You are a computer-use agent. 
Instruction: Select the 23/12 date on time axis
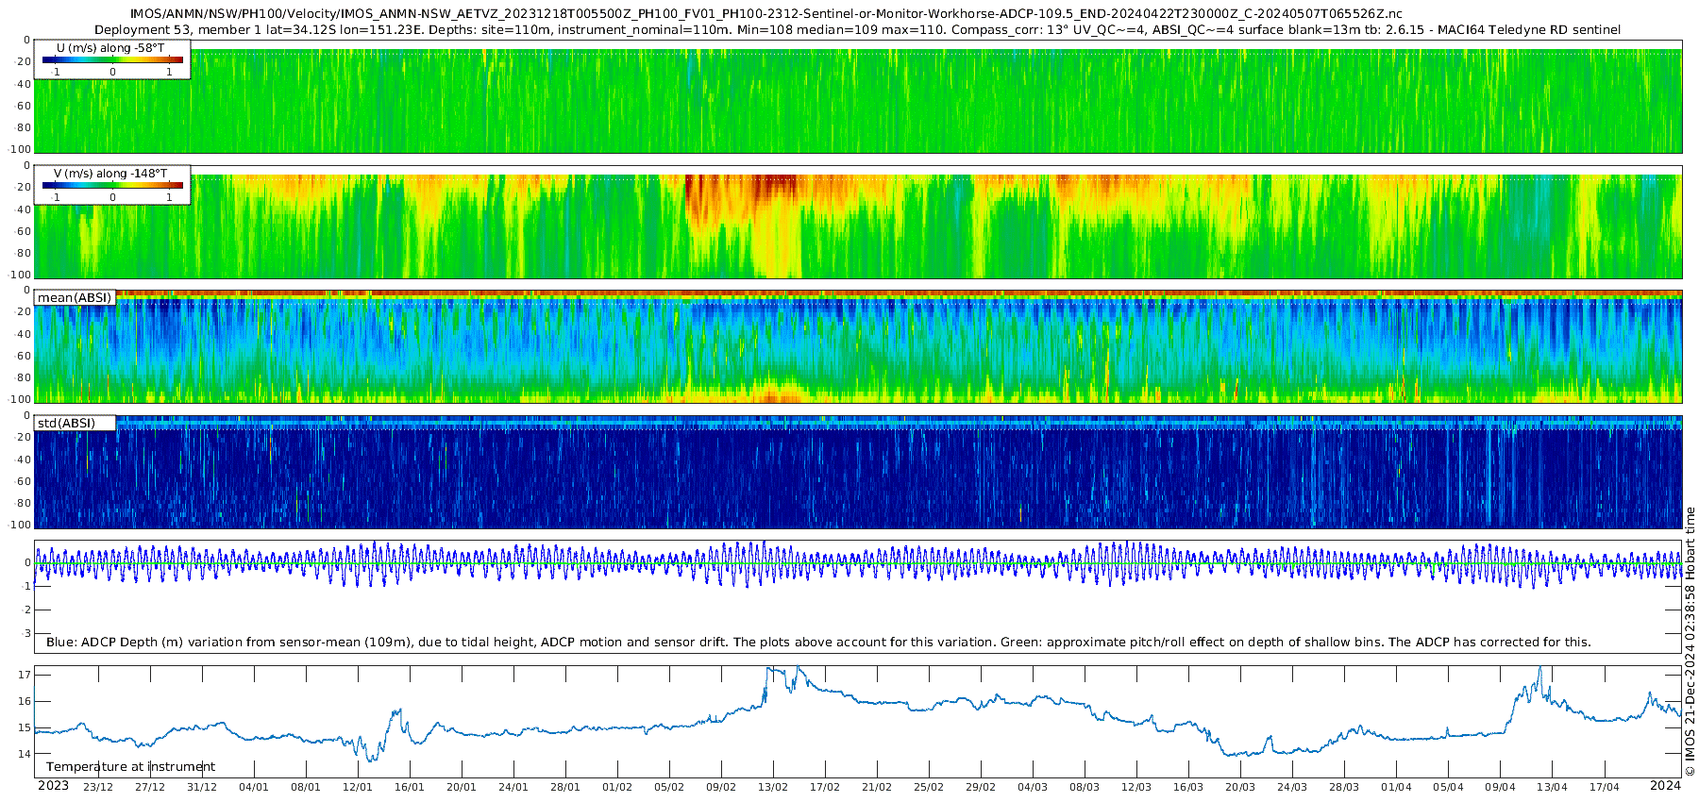[x=98, y=787]
